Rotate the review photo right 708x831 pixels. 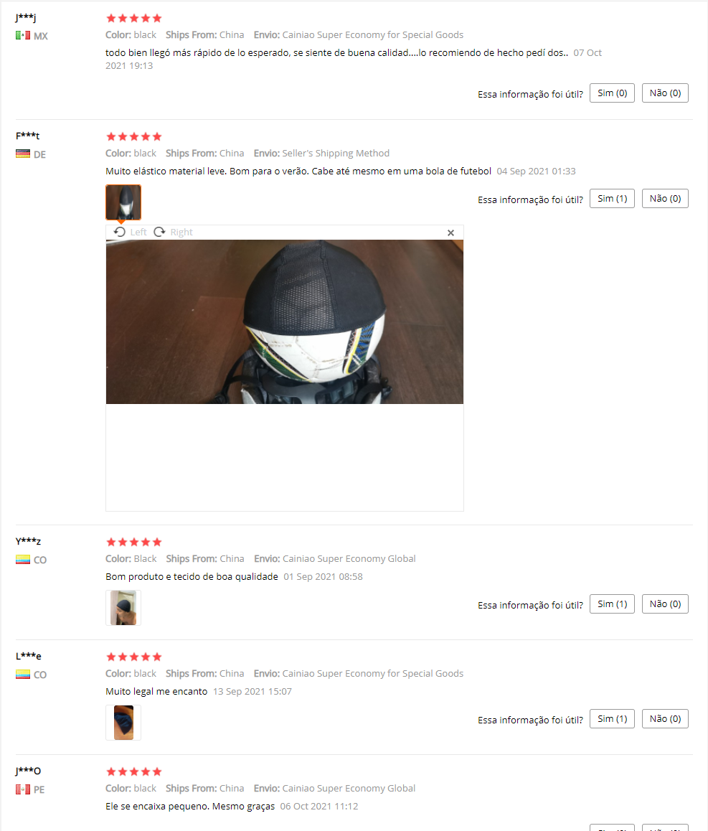pyautogui.click(x=173, y=232)
